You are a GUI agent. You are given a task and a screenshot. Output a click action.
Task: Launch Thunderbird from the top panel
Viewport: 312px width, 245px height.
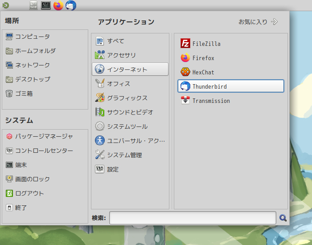coord(71,5)
